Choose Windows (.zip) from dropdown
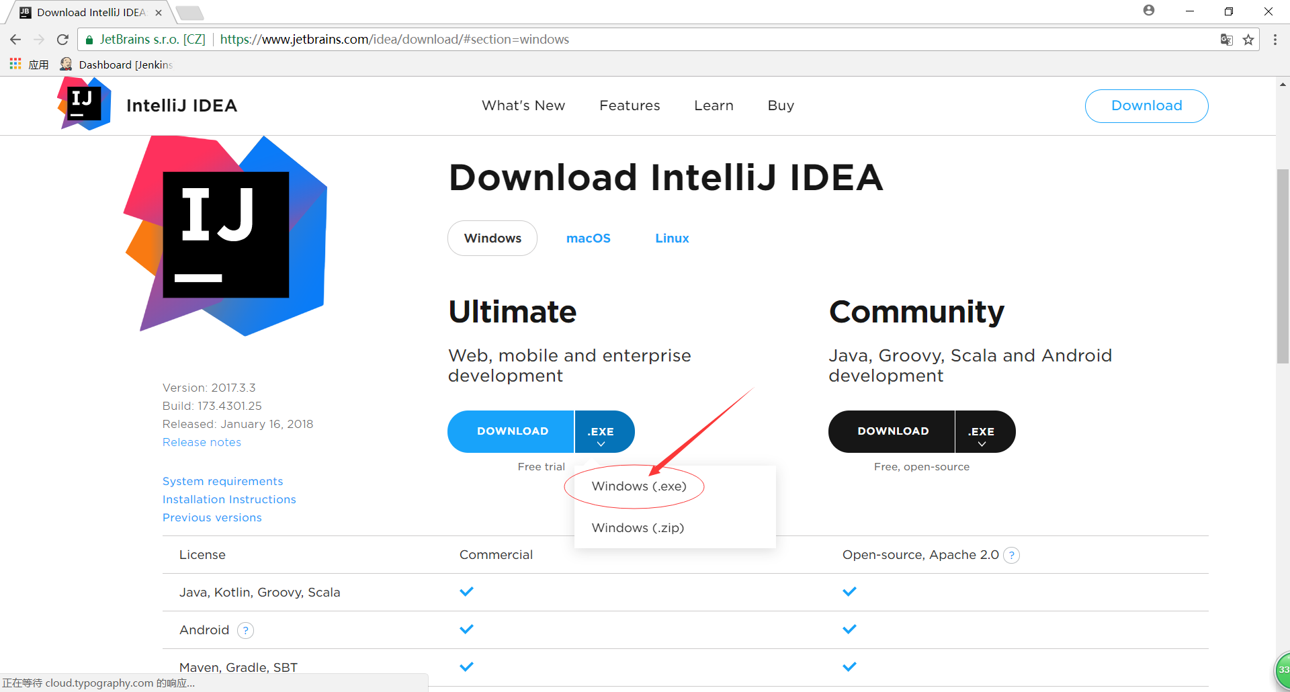The image size is (1290, 692). click(x=638, y=528)
